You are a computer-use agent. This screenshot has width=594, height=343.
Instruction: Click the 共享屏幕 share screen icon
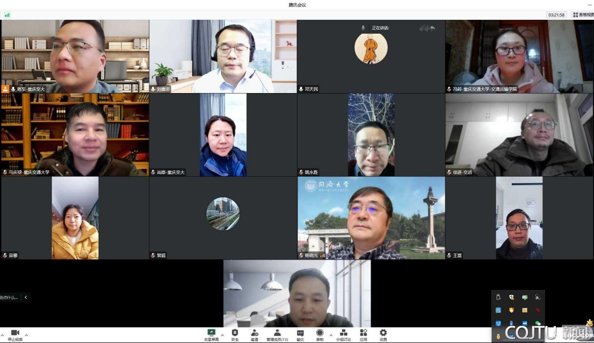coord(211,333)
